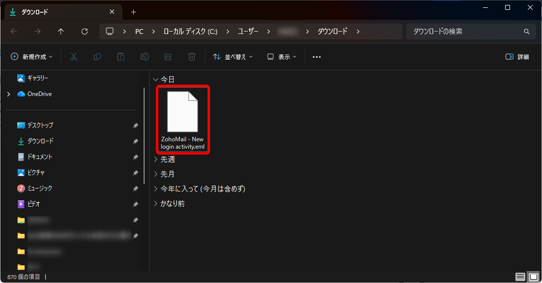Screen dimensions: 542x283
Task: Click the Share icon in toolbar
Action: [168, 57]
